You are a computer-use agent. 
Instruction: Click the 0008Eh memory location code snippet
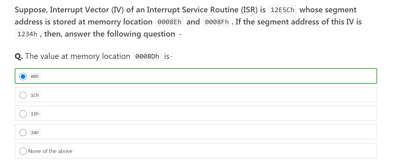[169, 22]
